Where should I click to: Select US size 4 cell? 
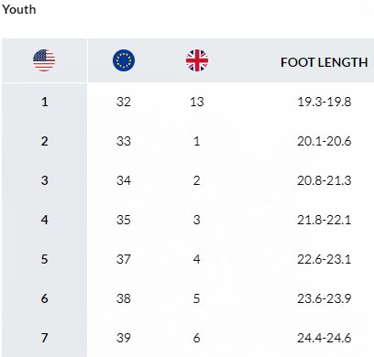click(x=45, y=220)
